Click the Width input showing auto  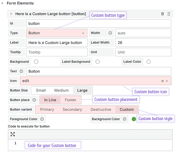point(143,33)
